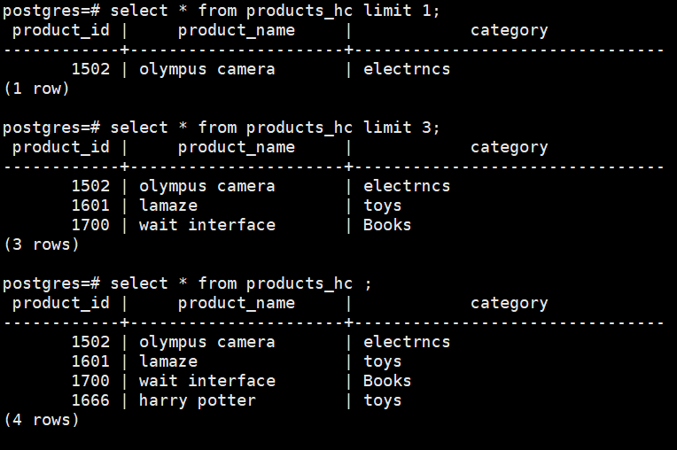Click product_id header of the single-row result

(x=60, y=30)
